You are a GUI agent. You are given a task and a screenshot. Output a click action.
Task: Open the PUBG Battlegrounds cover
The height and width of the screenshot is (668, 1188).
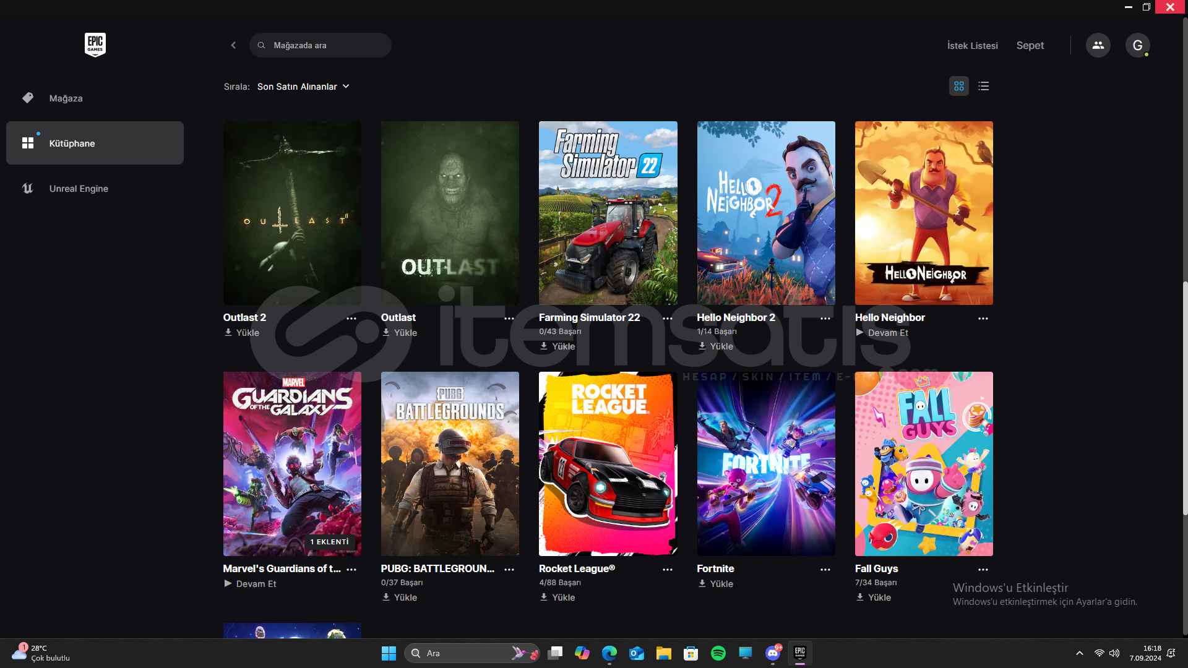(450, 464)
